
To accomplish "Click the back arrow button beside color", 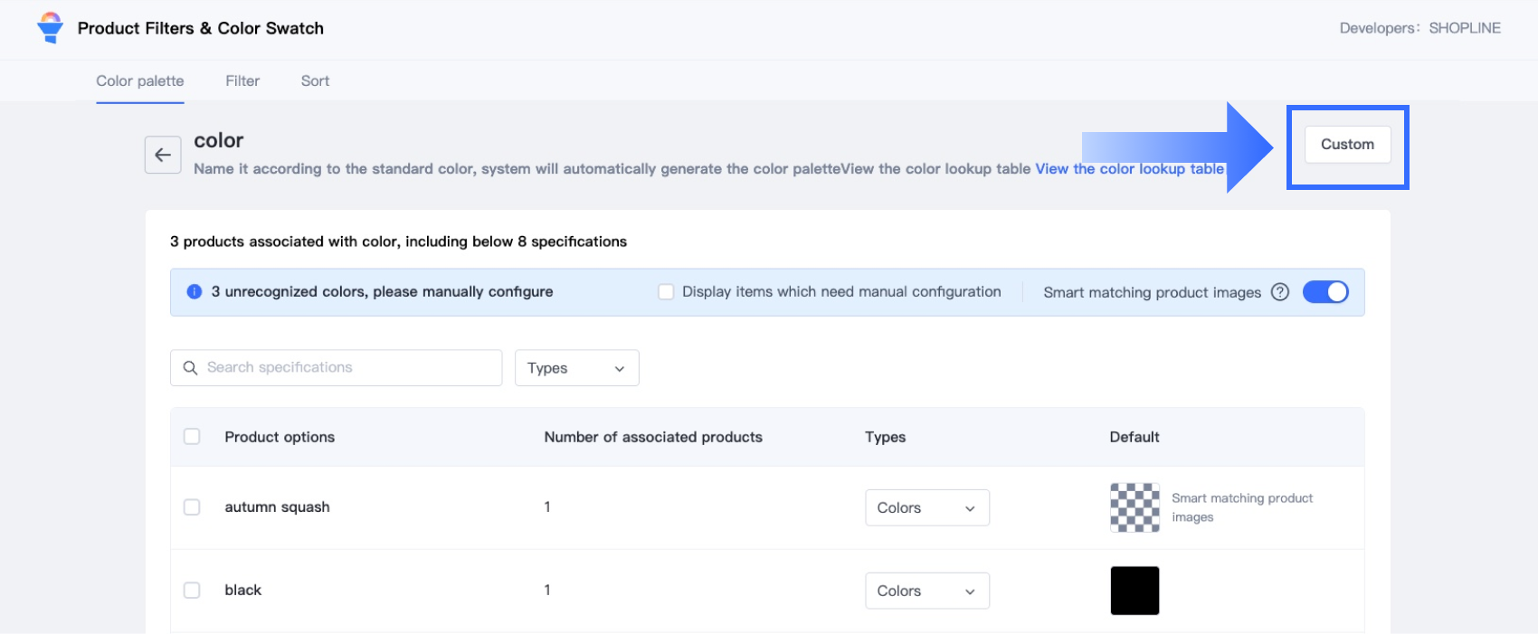I will pyautogui.click(x=163, y=155).
